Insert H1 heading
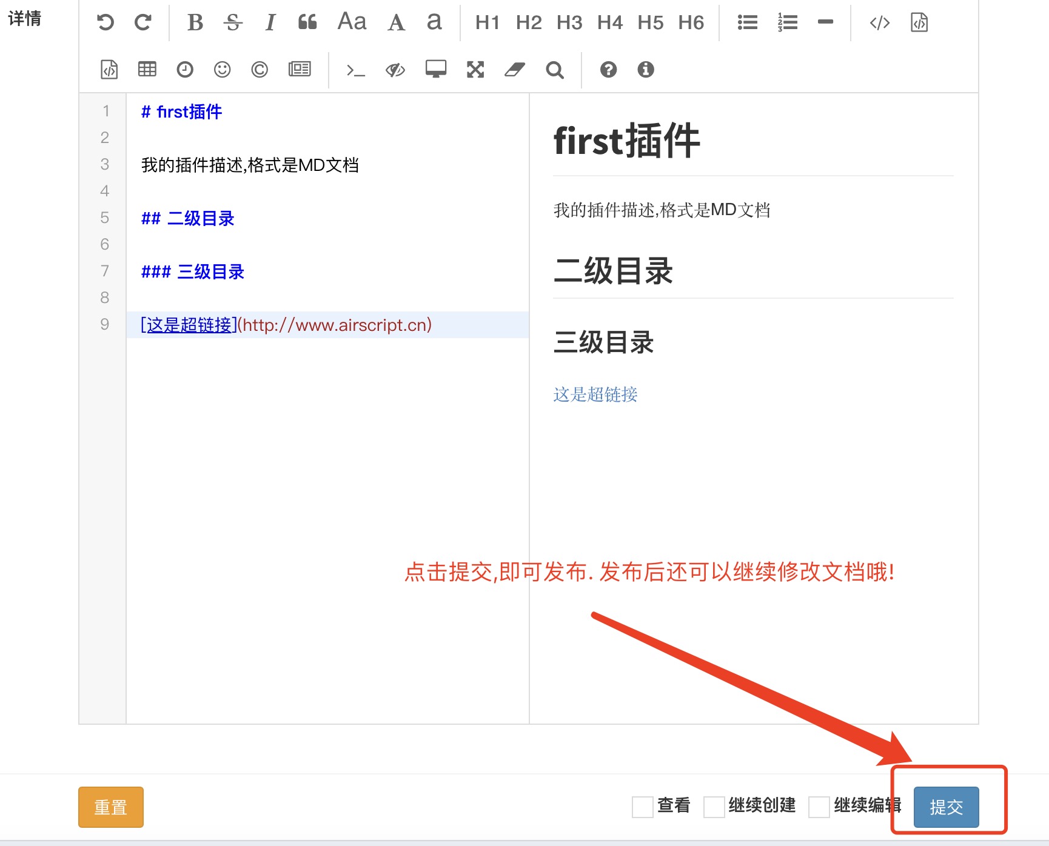1049x846 pixels. point(488,22)
